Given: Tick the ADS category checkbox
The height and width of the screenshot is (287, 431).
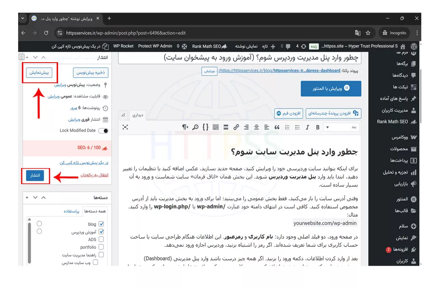Looking at the screenshot, I should [101, 240].
